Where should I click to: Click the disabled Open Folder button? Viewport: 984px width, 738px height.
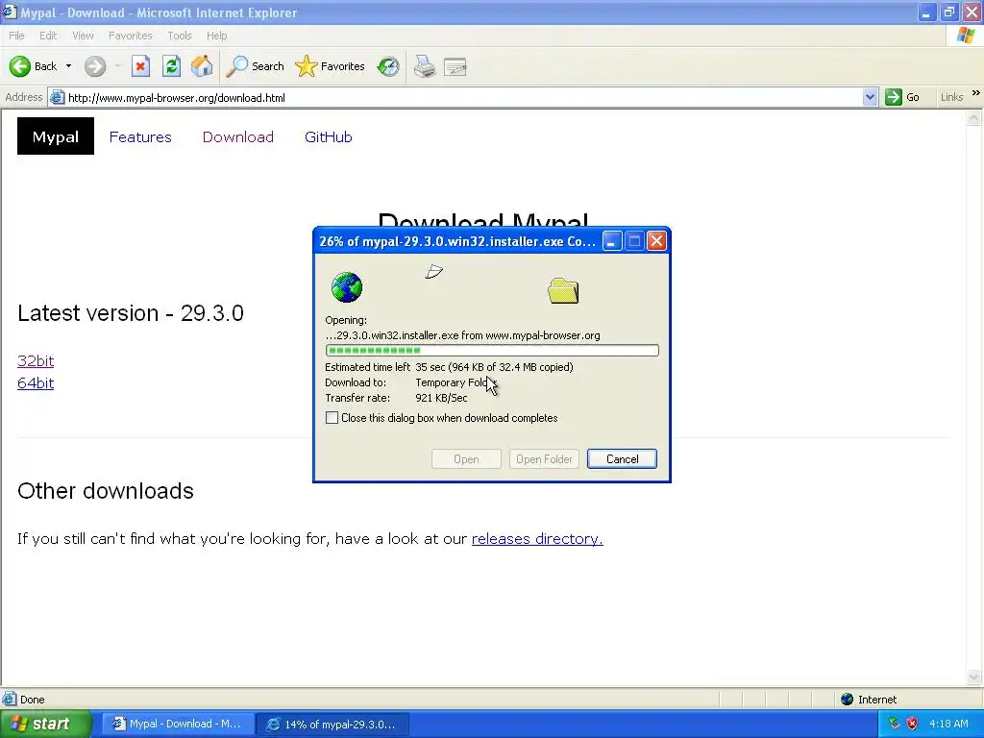(x=544, y=458)
